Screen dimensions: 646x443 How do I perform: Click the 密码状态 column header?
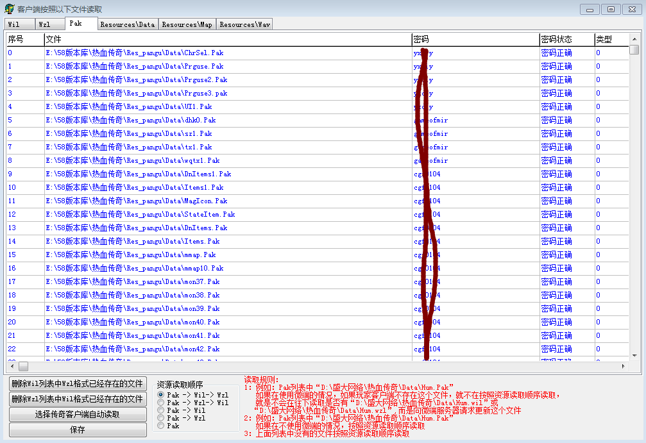click(567, 39)
